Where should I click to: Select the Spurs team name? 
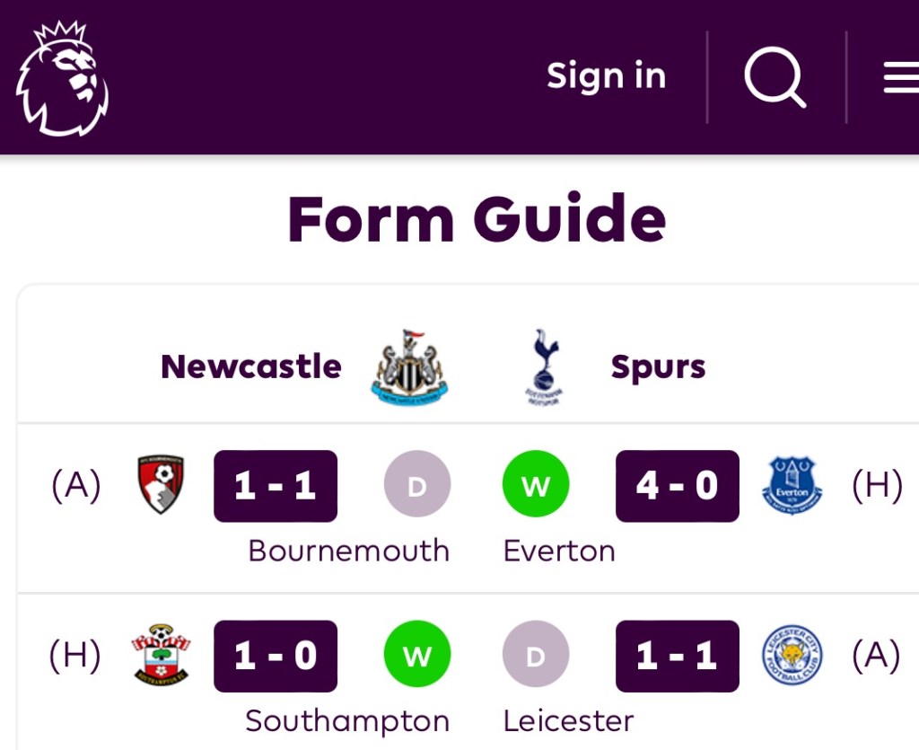[658, 366]
